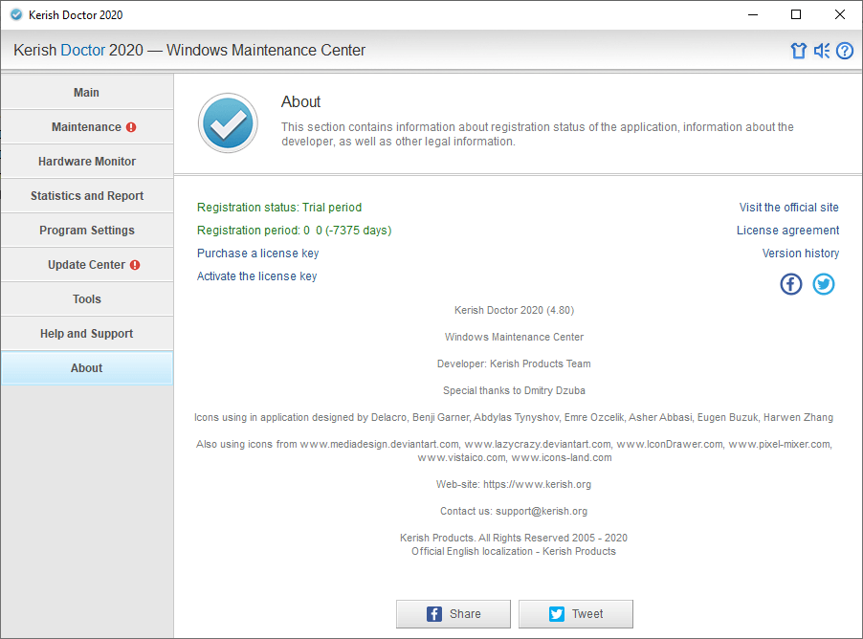
Task: Click the Kerish Doctor 2020 (4.80) version text
Action: [514, 311]
